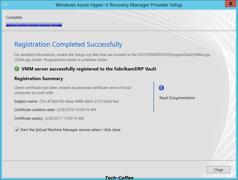Click the Registration Summary heading
Image resolution: width=238 pixels, height=180 pixels.
coord(38,79)
